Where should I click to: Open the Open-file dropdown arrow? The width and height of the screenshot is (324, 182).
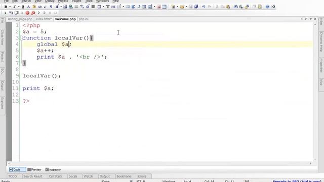(x=186, y=7)
